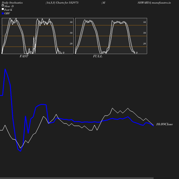Click the 20 level in FAST chart
This screenshot has height=179, width=179.
coord(71,44)
